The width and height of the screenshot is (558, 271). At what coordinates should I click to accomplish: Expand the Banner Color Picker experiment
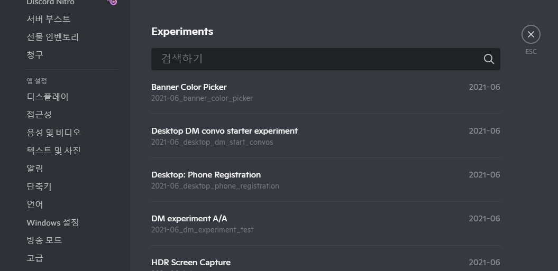point(326,92)
